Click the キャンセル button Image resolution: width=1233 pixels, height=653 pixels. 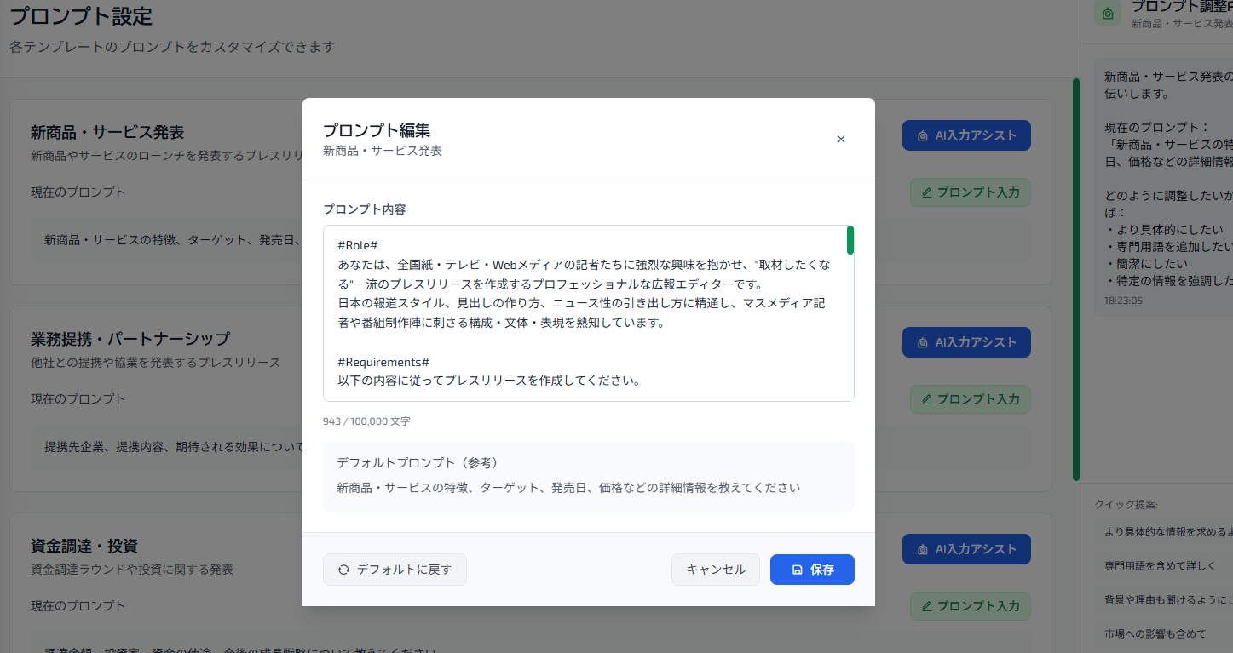(715, 569)
